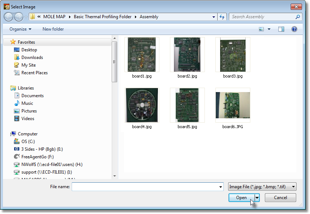Click the Favorites star icon
The height and width of the screenshot is (214, 310).
click(x=13, y=42)
